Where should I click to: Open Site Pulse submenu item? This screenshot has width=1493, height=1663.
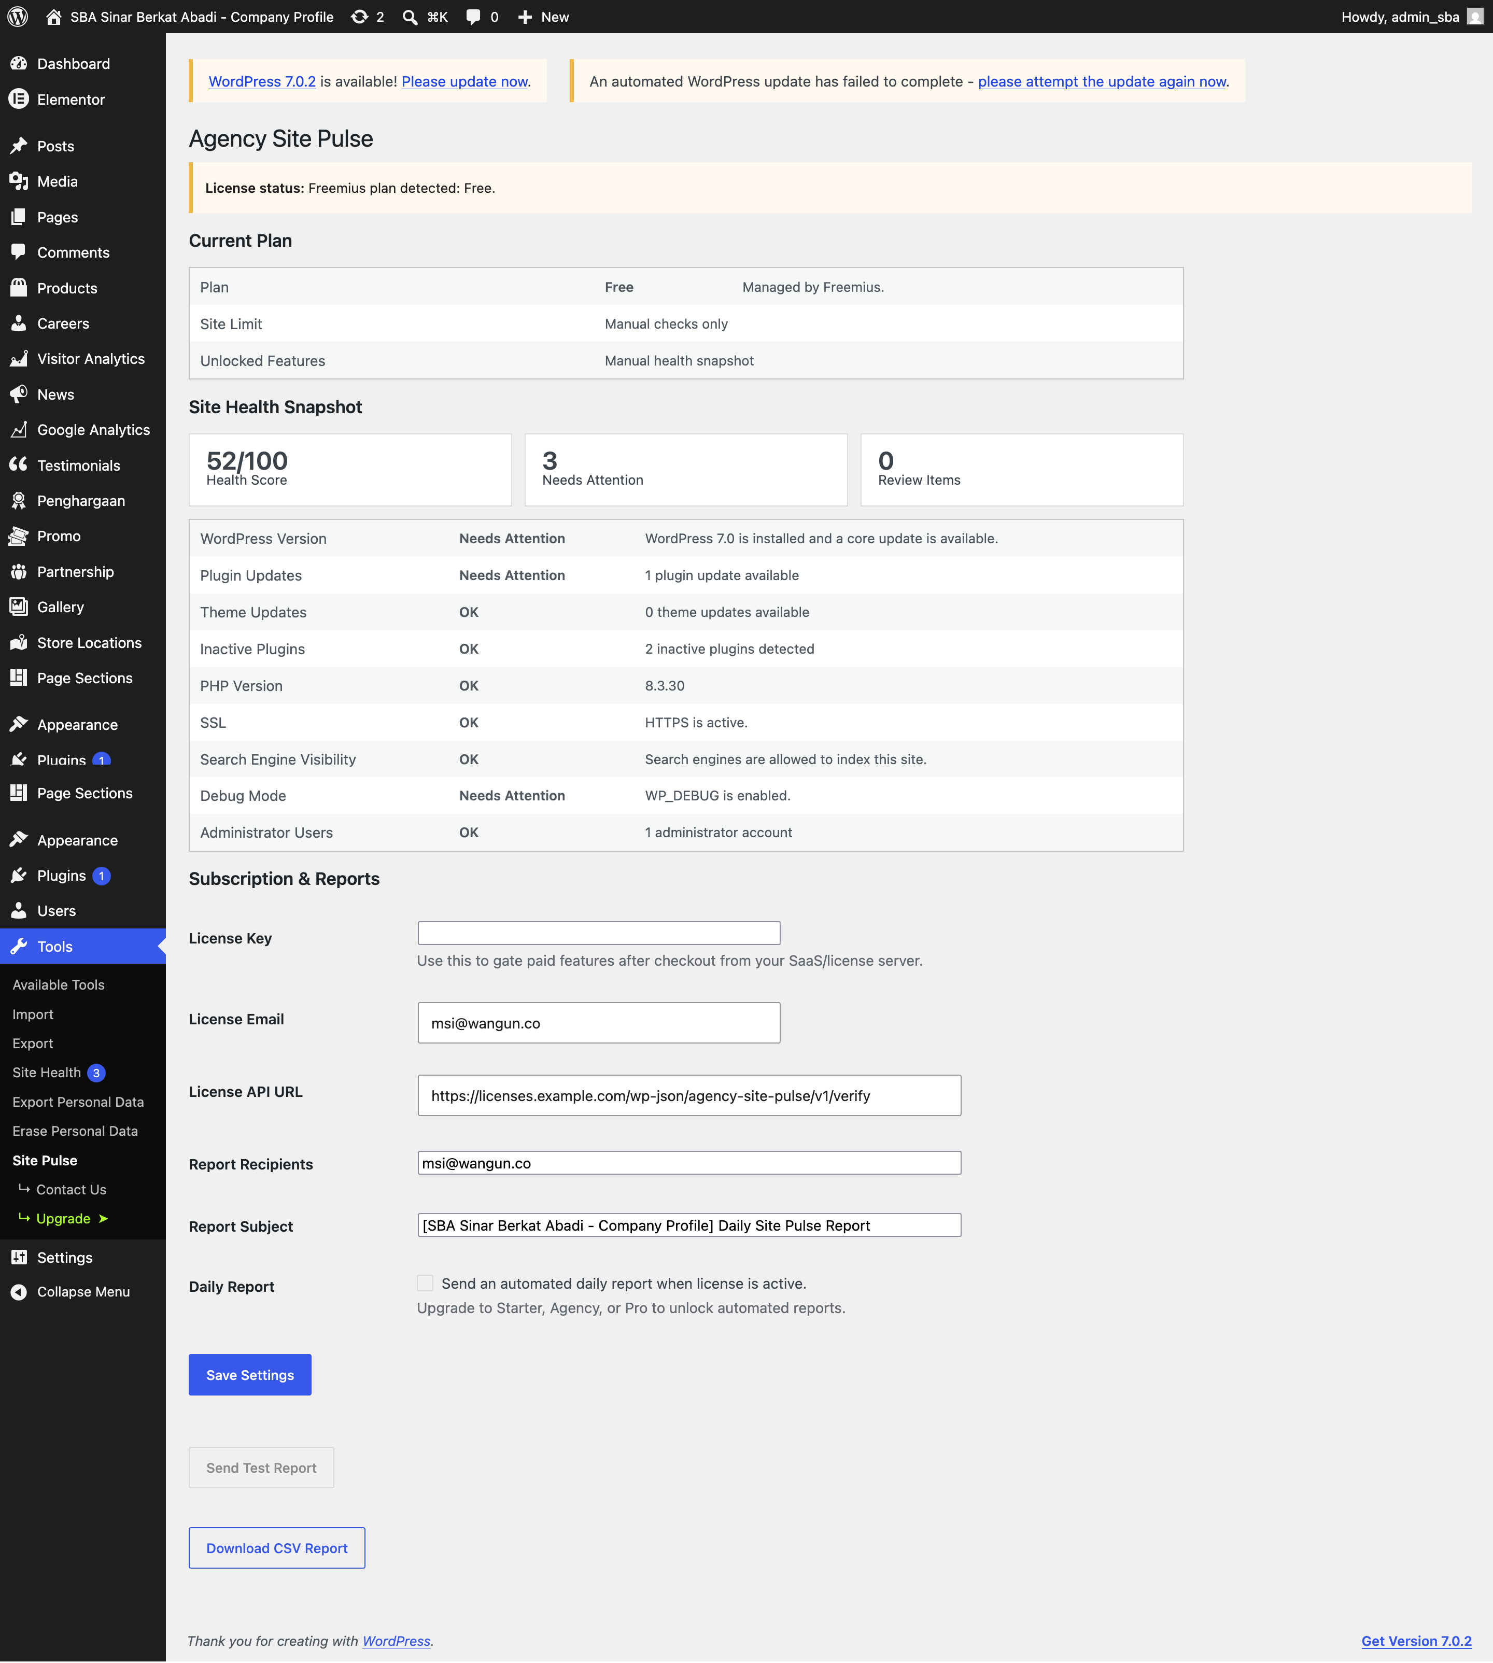coord(45,1160)
